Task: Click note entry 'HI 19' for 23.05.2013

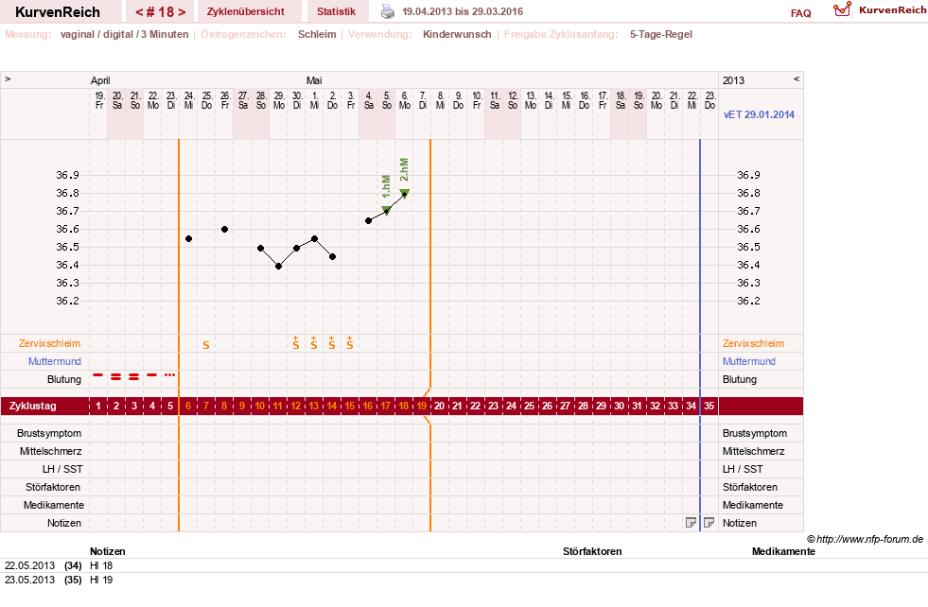Action: coord(101,580)
